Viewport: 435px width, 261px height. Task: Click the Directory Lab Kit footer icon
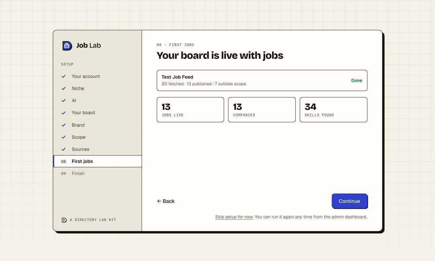click(64, 220)
